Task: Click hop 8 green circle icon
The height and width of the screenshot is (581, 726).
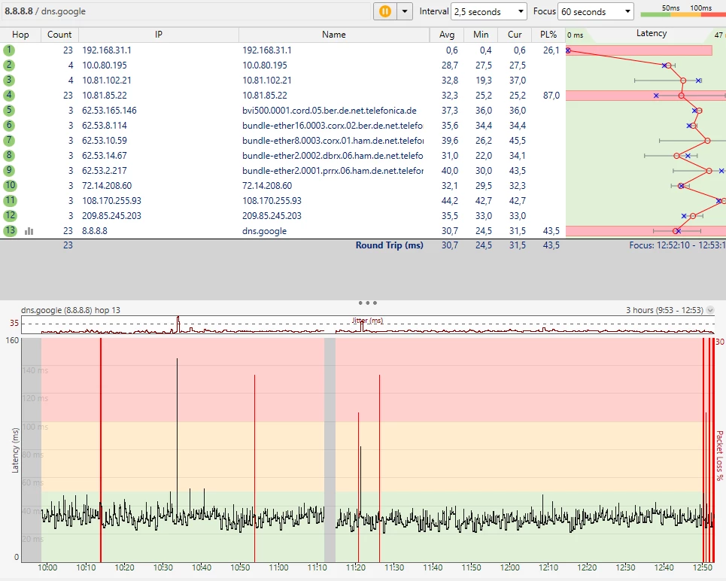Action: click(x=9, y=156)
